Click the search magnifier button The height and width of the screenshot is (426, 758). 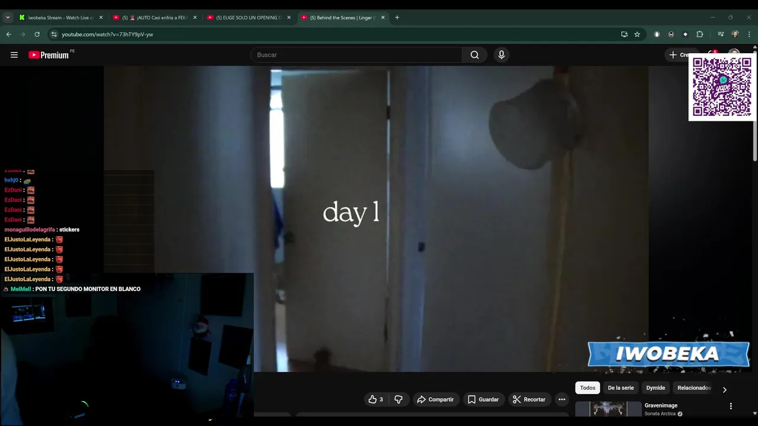[474, 55]
